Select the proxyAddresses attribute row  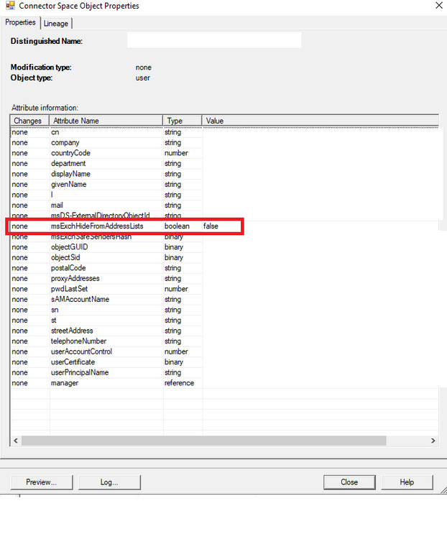pyautogui.click(x=75, y=278)
